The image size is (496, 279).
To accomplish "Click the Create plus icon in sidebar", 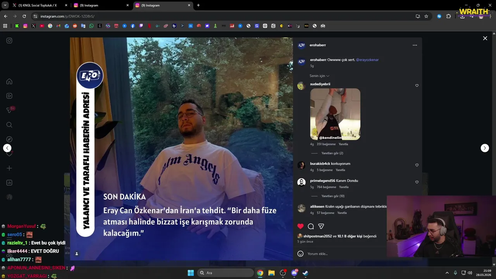I will pos(9,168).
